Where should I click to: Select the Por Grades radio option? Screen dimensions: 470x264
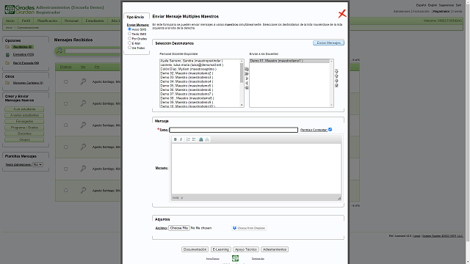point(129,39)
